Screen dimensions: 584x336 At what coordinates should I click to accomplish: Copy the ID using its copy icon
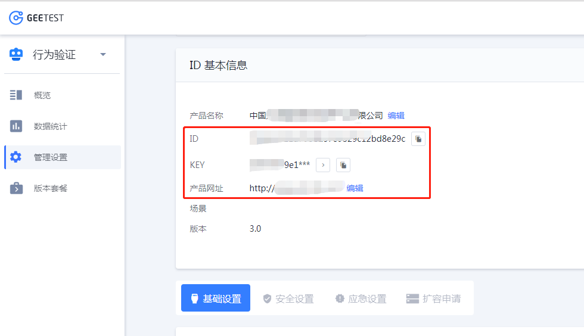[418, 139]
